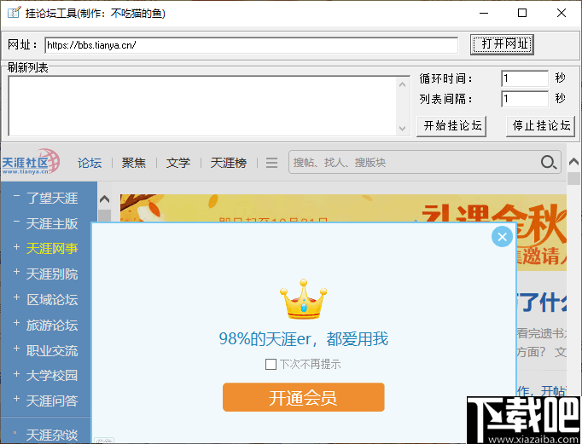Click the 开始挂论坛 button
The image size is (582, 444).
point(451,126)
